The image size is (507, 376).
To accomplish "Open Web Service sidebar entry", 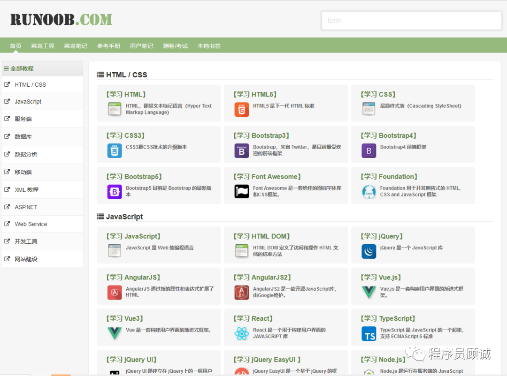I will (x=42, y=224).
